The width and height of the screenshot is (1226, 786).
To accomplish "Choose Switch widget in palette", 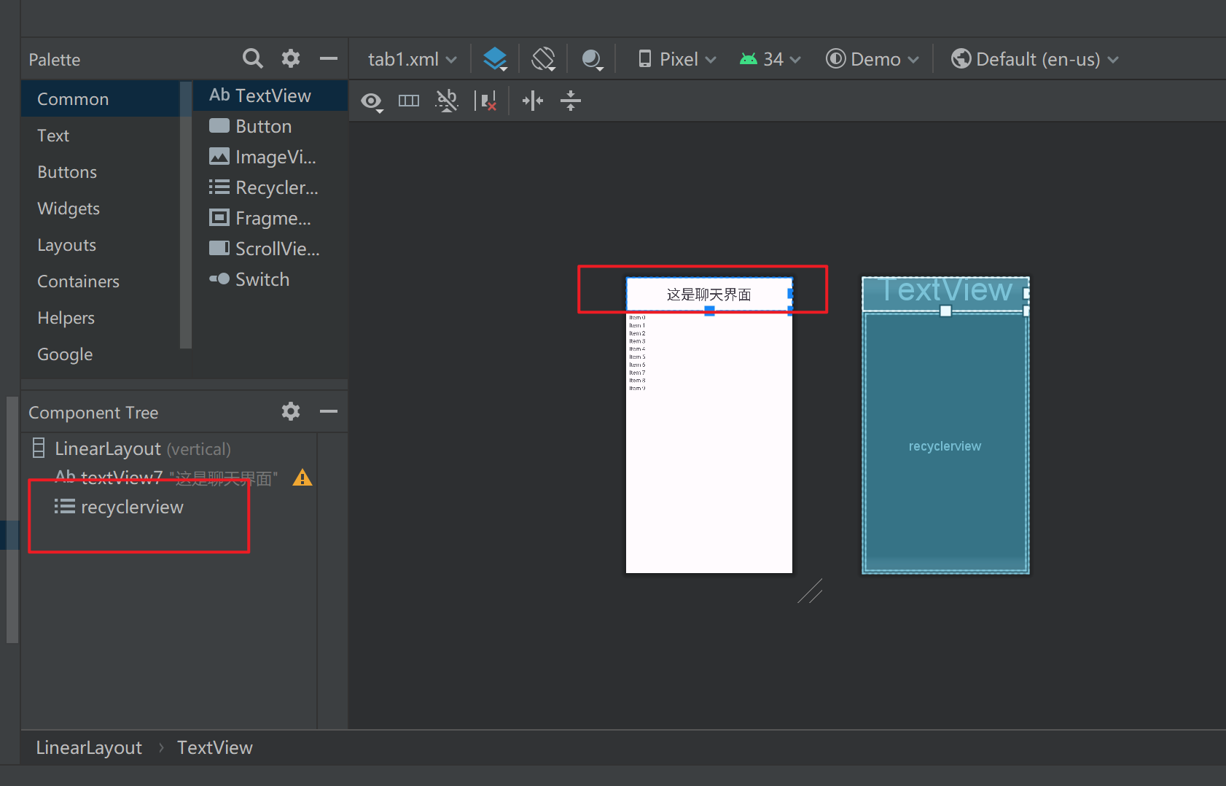I will pyautogui.click(x=270, y=279).
